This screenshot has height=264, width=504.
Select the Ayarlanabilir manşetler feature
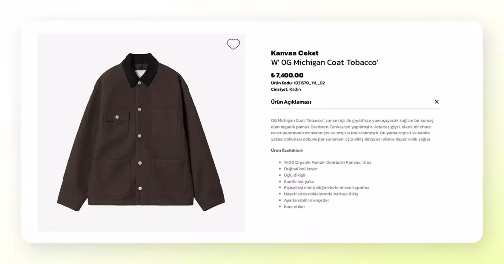(307, 200)
